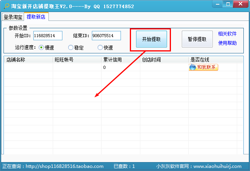
Task: Select the 快速 speed radio button
Action: coord(100,48)
